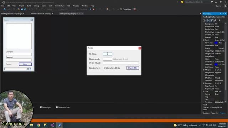This screenshot has height=128, width=228.
Task: Click the 'Ghi chú' note input field
Action: pos(121,63)
